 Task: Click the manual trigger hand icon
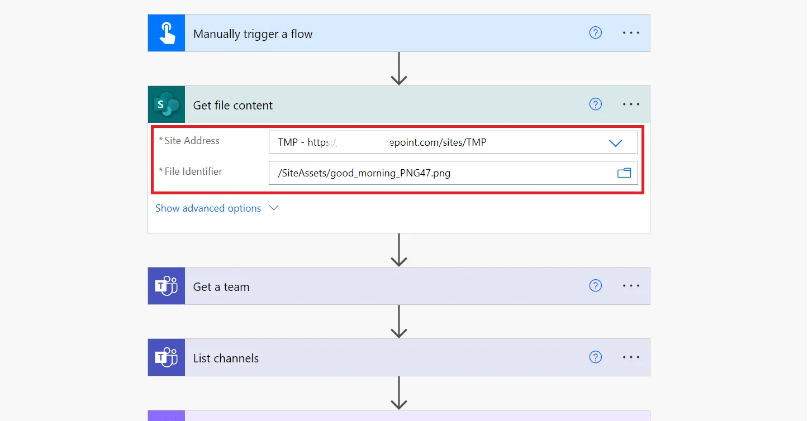pyautogui.click(x=167, y=34)
